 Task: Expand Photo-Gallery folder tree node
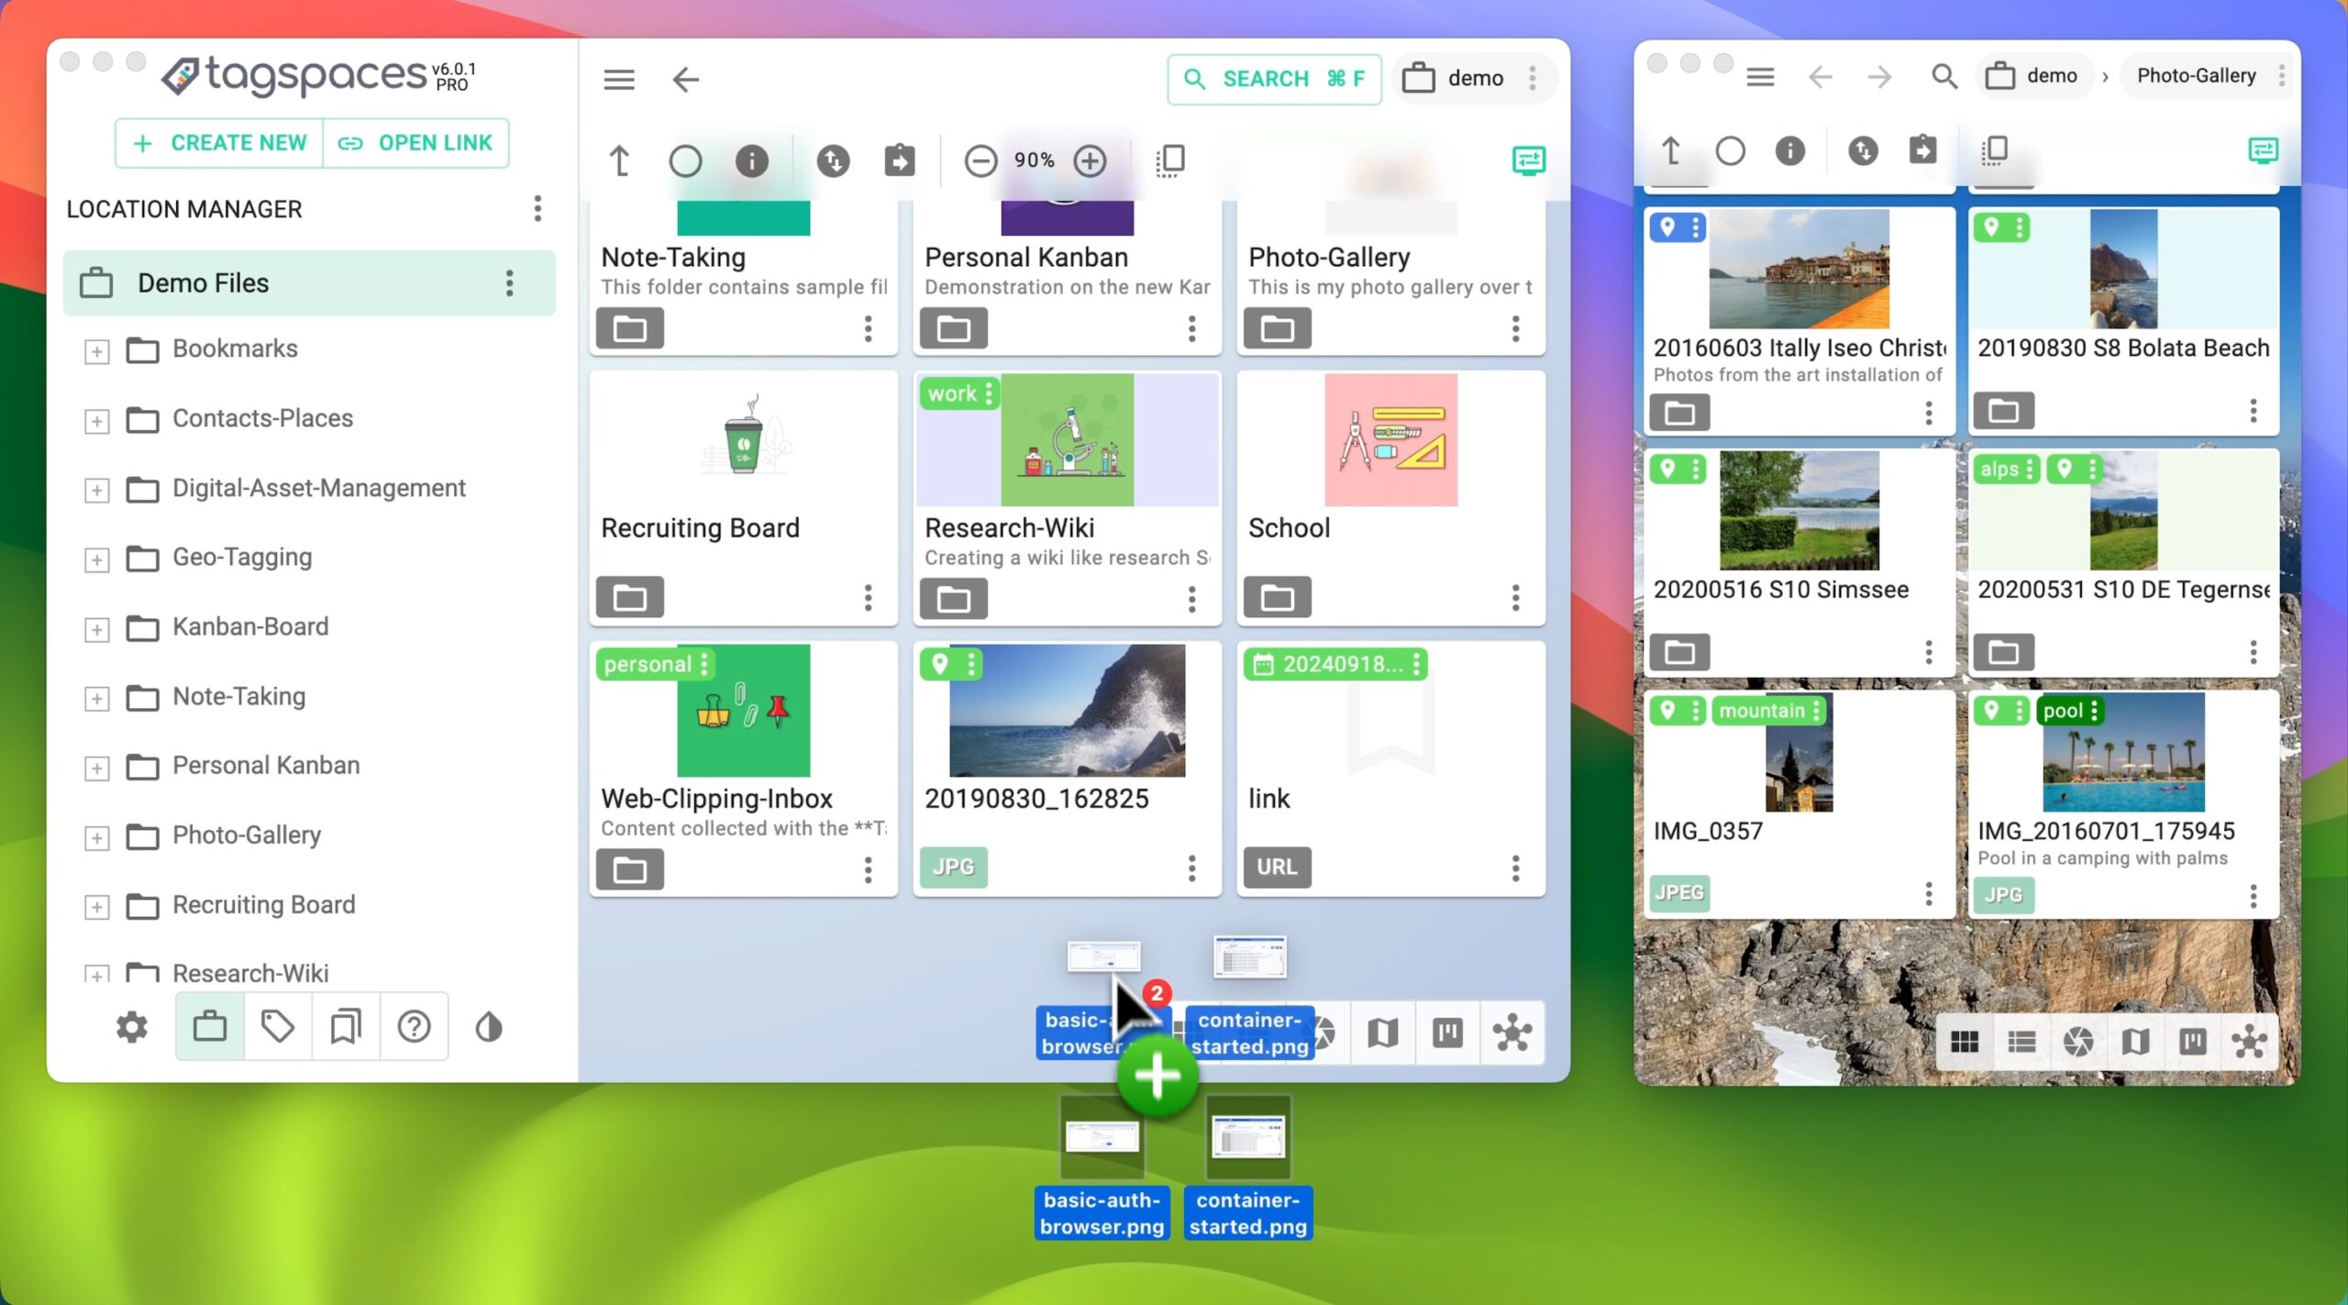tap(96, 836)
